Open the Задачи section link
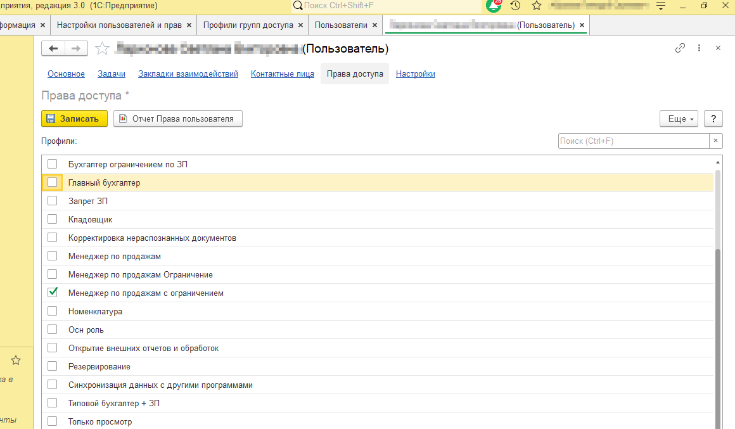The height and width of the screenshot is (429, 735). pos(112,74)
